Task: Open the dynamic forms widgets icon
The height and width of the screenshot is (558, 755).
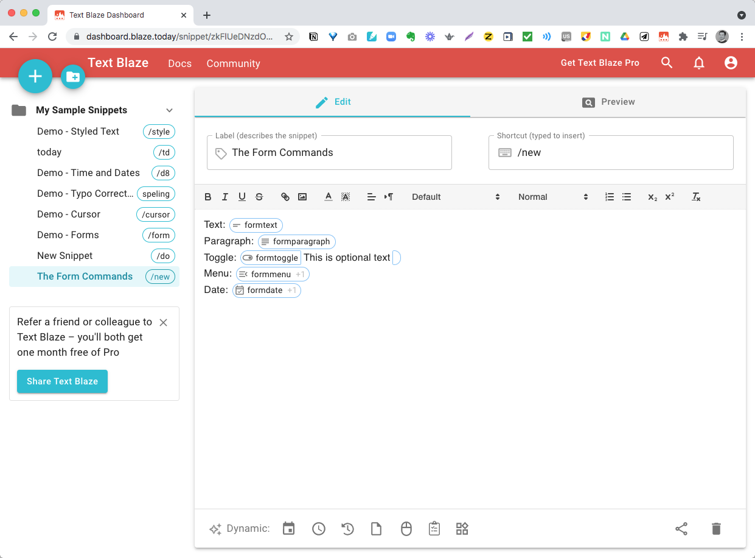Action: click(x=462, y=529)
